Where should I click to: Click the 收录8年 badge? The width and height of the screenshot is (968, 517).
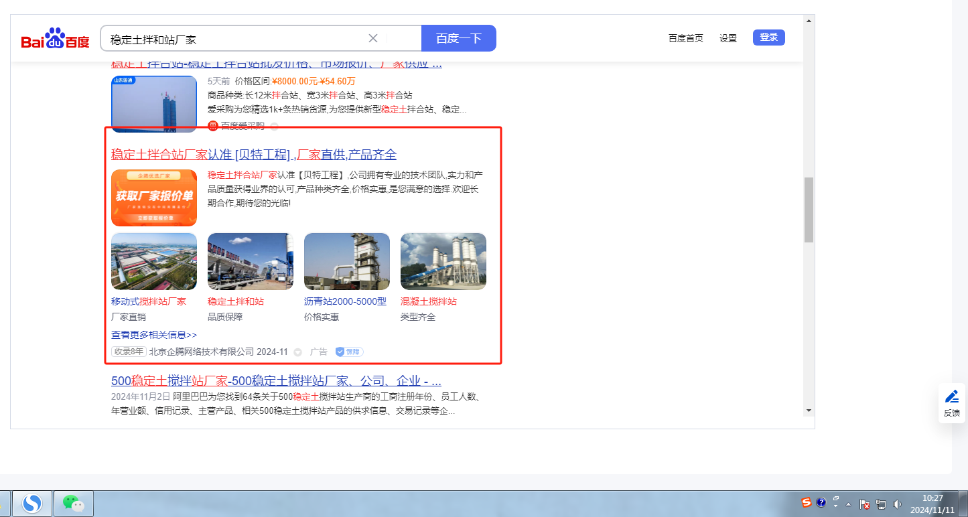tap(129, 352)
